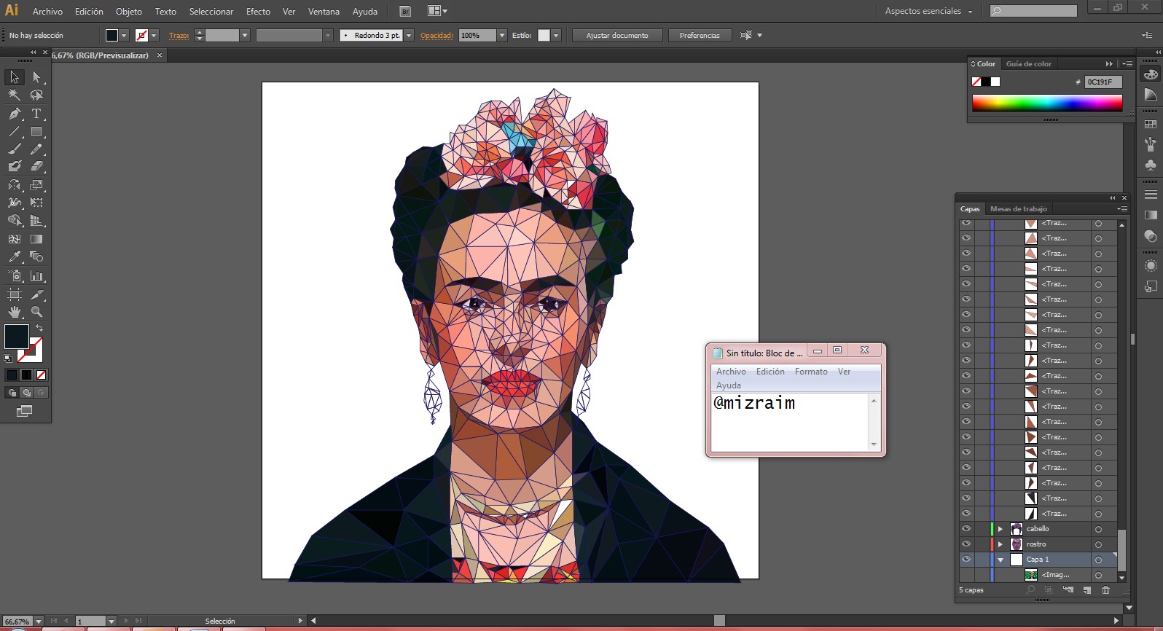Image resolution: width=1163 pixels, height=631 pixels.
Task: Open Adobe Bridge from top bar
Action: [405, 11]
